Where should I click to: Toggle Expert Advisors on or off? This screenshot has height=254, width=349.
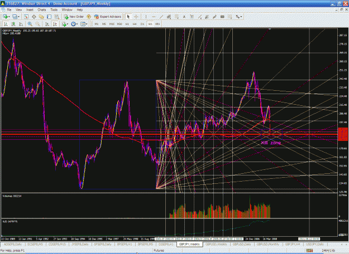tap(108, 17)
